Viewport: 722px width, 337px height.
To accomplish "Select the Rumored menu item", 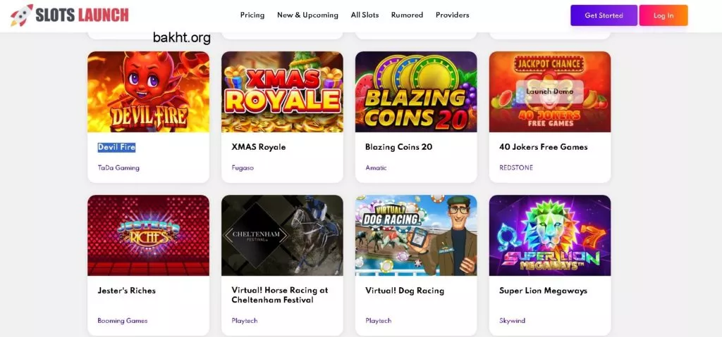I will tap(407, 15).
